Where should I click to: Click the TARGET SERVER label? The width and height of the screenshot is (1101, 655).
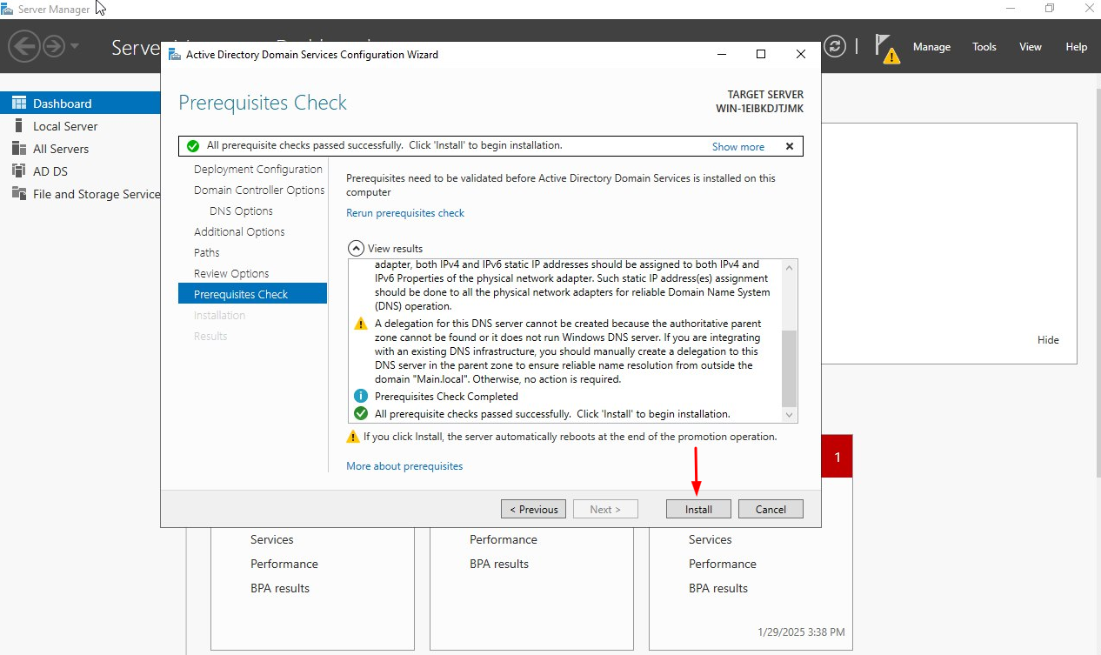point(765,95)
